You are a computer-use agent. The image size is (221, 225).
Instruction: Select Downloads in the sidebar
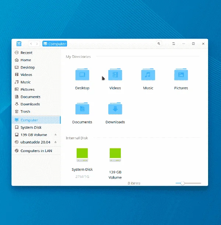[36, 104]
